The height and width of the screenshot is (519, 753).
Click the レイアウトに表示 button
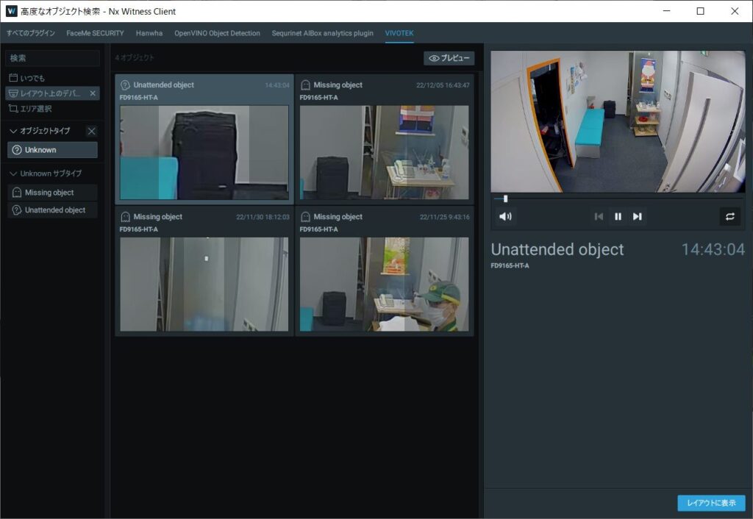(x=710, y=503)
